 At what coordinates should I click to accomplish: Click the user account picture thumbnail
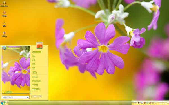pyautogui.click(x=39, y=45)
